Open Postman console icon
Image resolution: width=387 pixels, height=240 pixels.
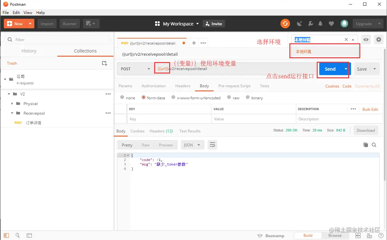[x=29, y=236]
